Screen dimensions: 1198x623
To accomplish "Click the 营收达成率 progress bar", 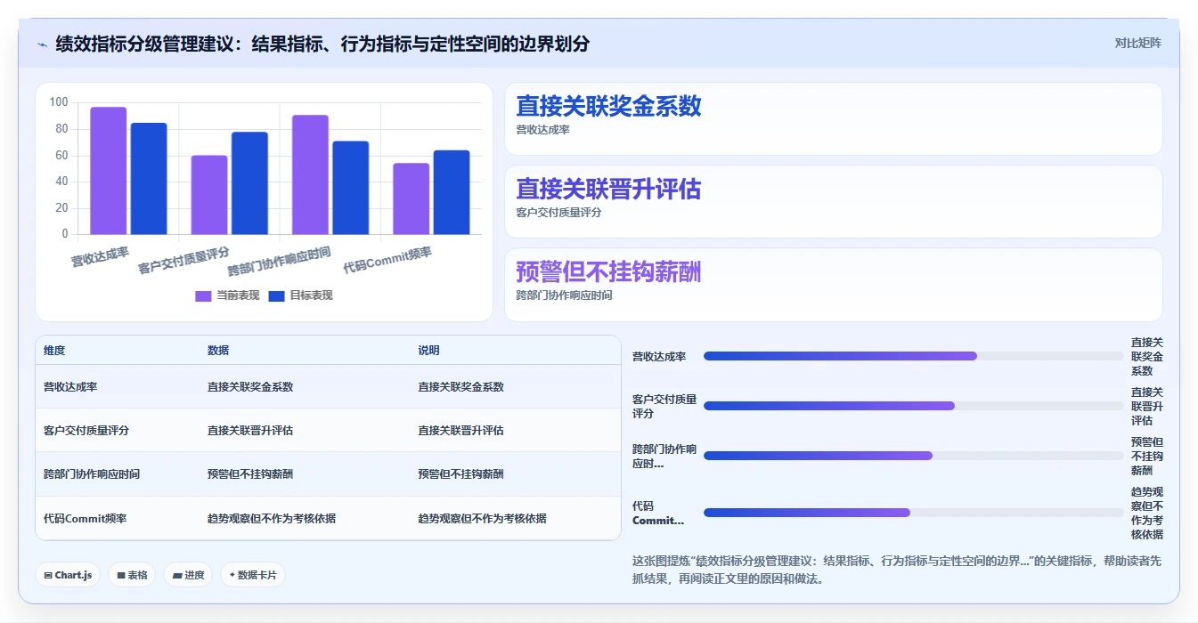I will [913, 356].
